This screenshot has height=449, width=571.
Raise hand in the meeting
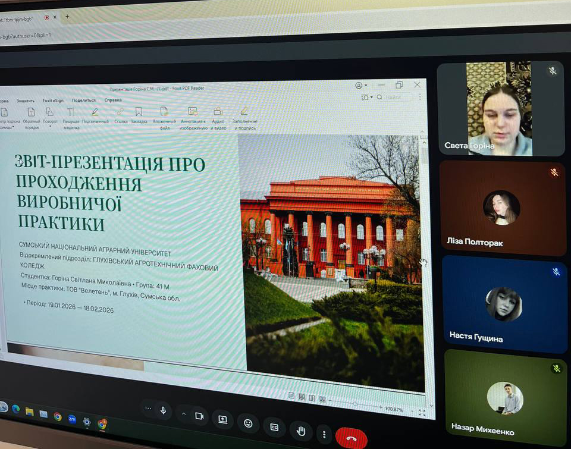click(301, 430)
